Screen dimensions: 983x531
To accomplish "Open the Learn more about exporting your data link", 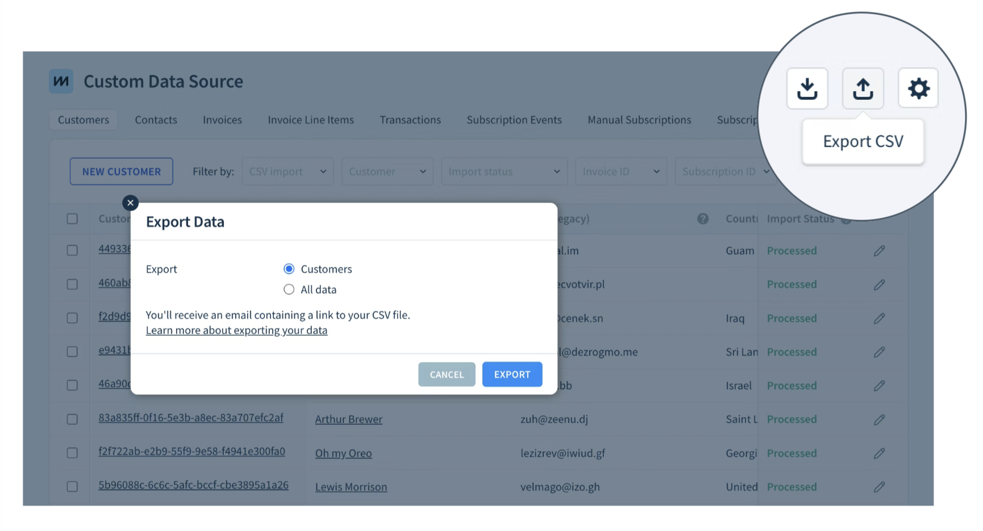I will pyautogui.click(x=237, y=330).
